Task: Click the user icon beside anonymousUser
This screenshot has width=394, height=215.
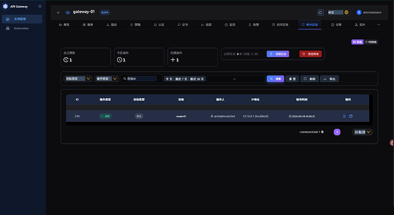Action: (212, 116)
